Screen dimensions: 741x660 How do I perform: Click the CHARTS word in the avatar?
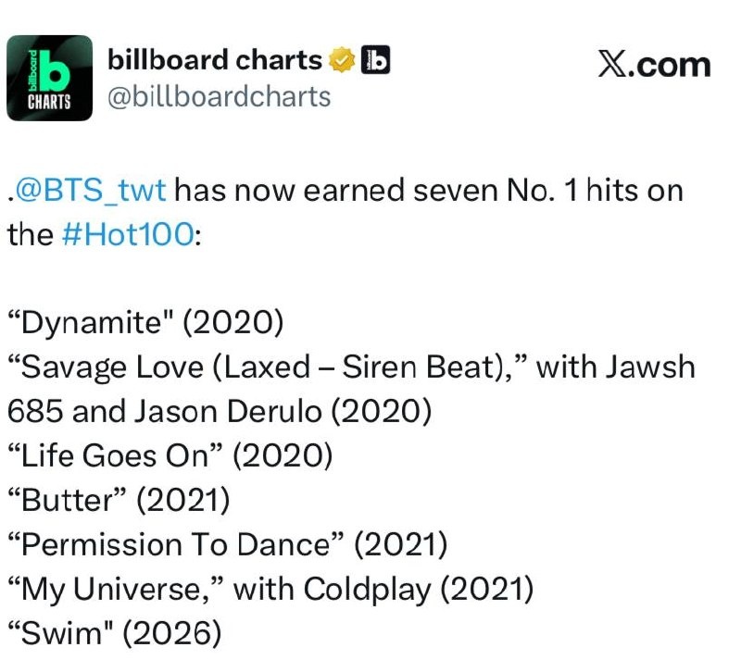click(x=49, y=102)
